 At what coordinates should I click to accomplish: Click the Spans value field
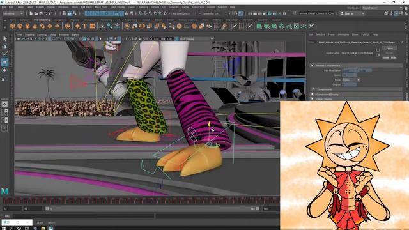click(x=350, y=75)
